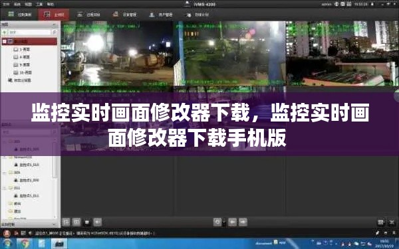Stop all live view with stop icon

point(86,222)
